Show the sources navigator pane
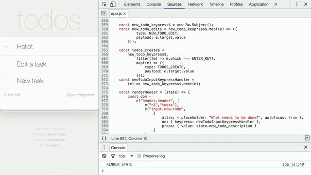Viewport: 311px width, 175px height. [104, 13]
